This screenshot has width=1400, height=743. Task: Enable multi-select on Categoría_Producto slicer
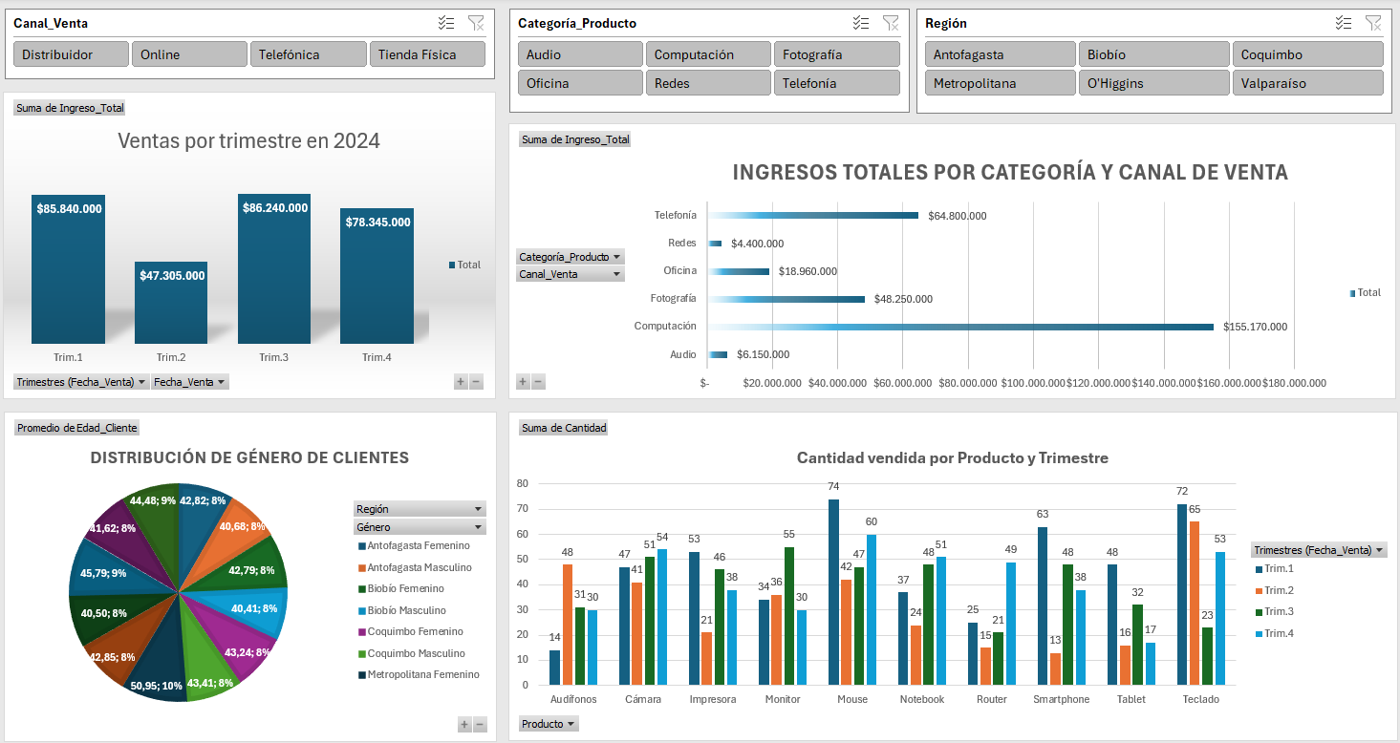pos(861,23)
